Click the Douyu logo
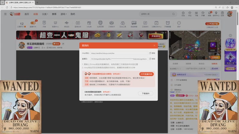This screenshot has height=134, width=239. click(15, 14)
